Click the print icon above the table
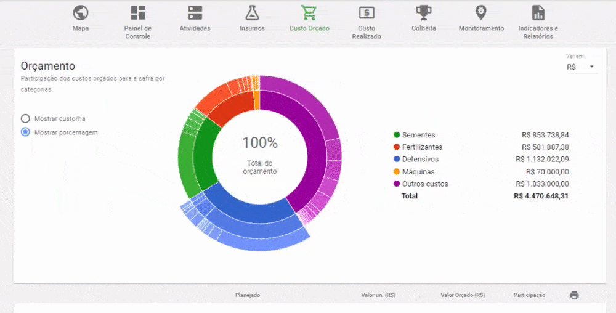616x313 pixels. click(574, 295)
